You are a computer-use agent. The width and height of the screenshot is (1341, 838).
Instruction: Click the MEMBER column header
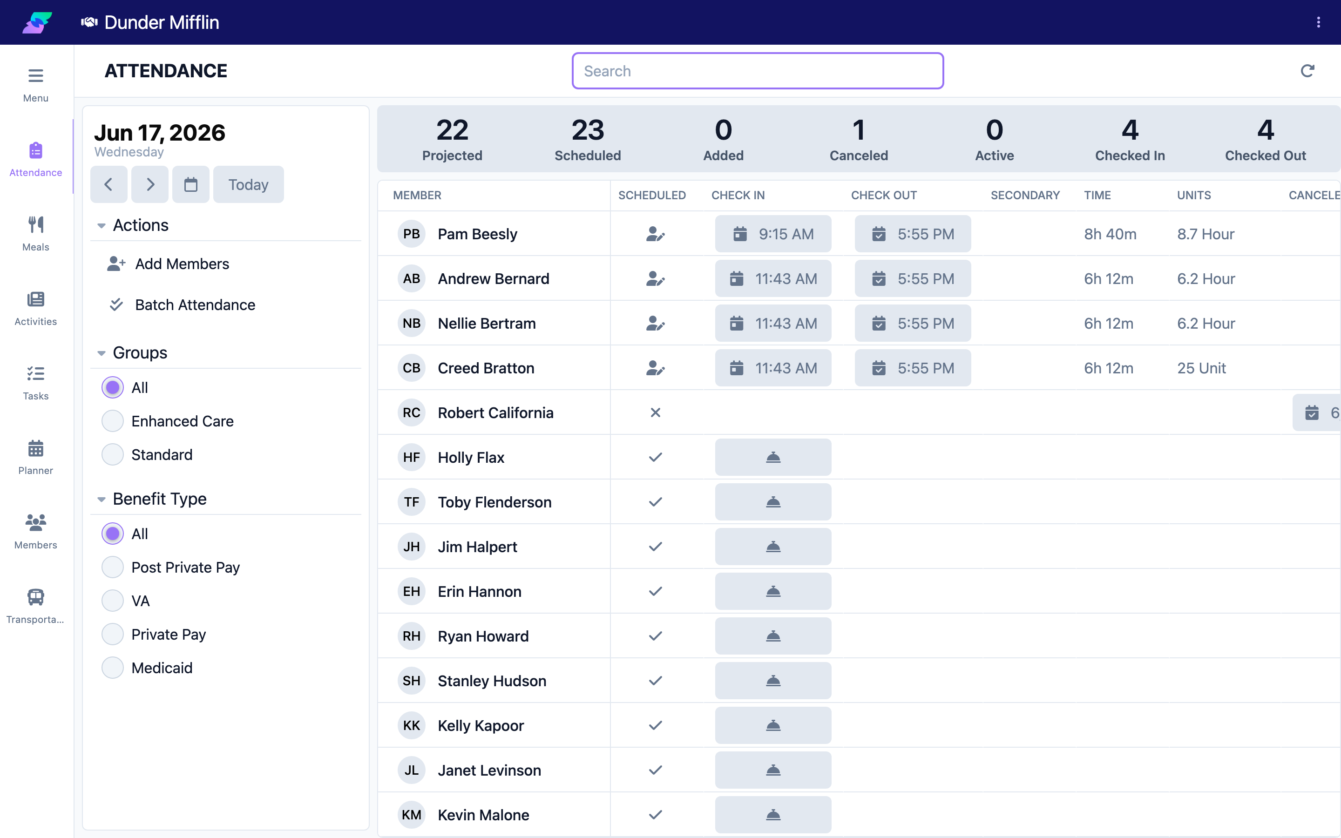click(x=417, y=195)
